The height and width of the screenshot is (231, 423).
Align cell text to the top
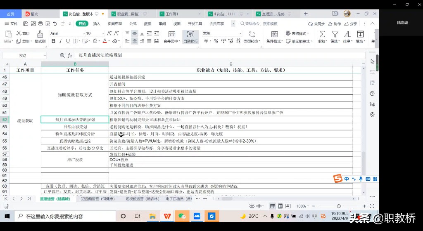[x=127, y=33]
